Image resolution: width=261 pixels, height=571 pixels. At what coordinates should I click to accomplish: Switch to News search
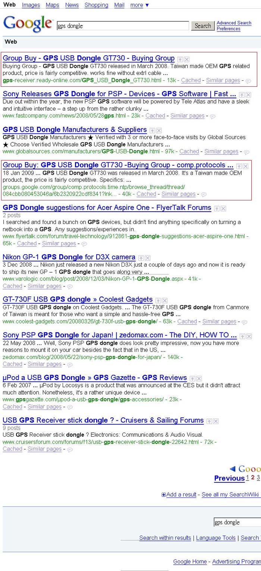72,5
